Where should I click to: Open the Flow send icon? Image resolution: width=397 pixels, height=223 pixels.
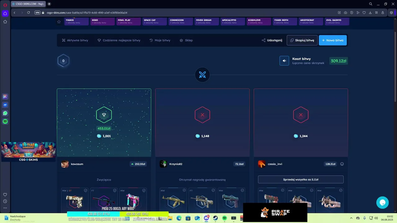click(358, 13)
